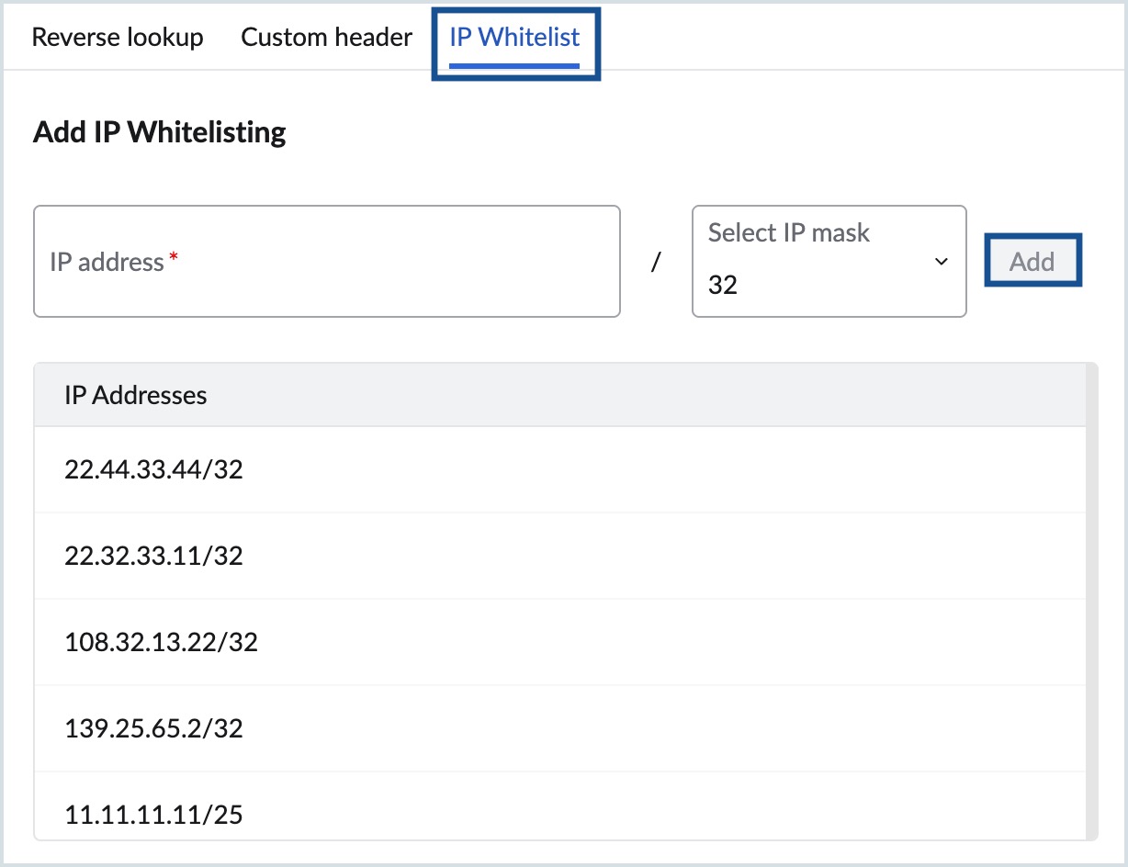Click the IP Addresses column header

pos(559,395)
